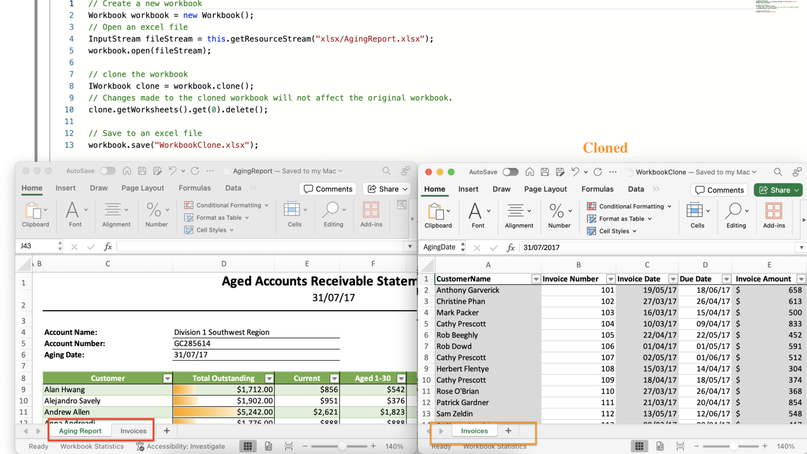This screenshot has width=807, height=454.
Task: Click Undo icon in WorkbookClone title bar
Action: click(575, 172)
